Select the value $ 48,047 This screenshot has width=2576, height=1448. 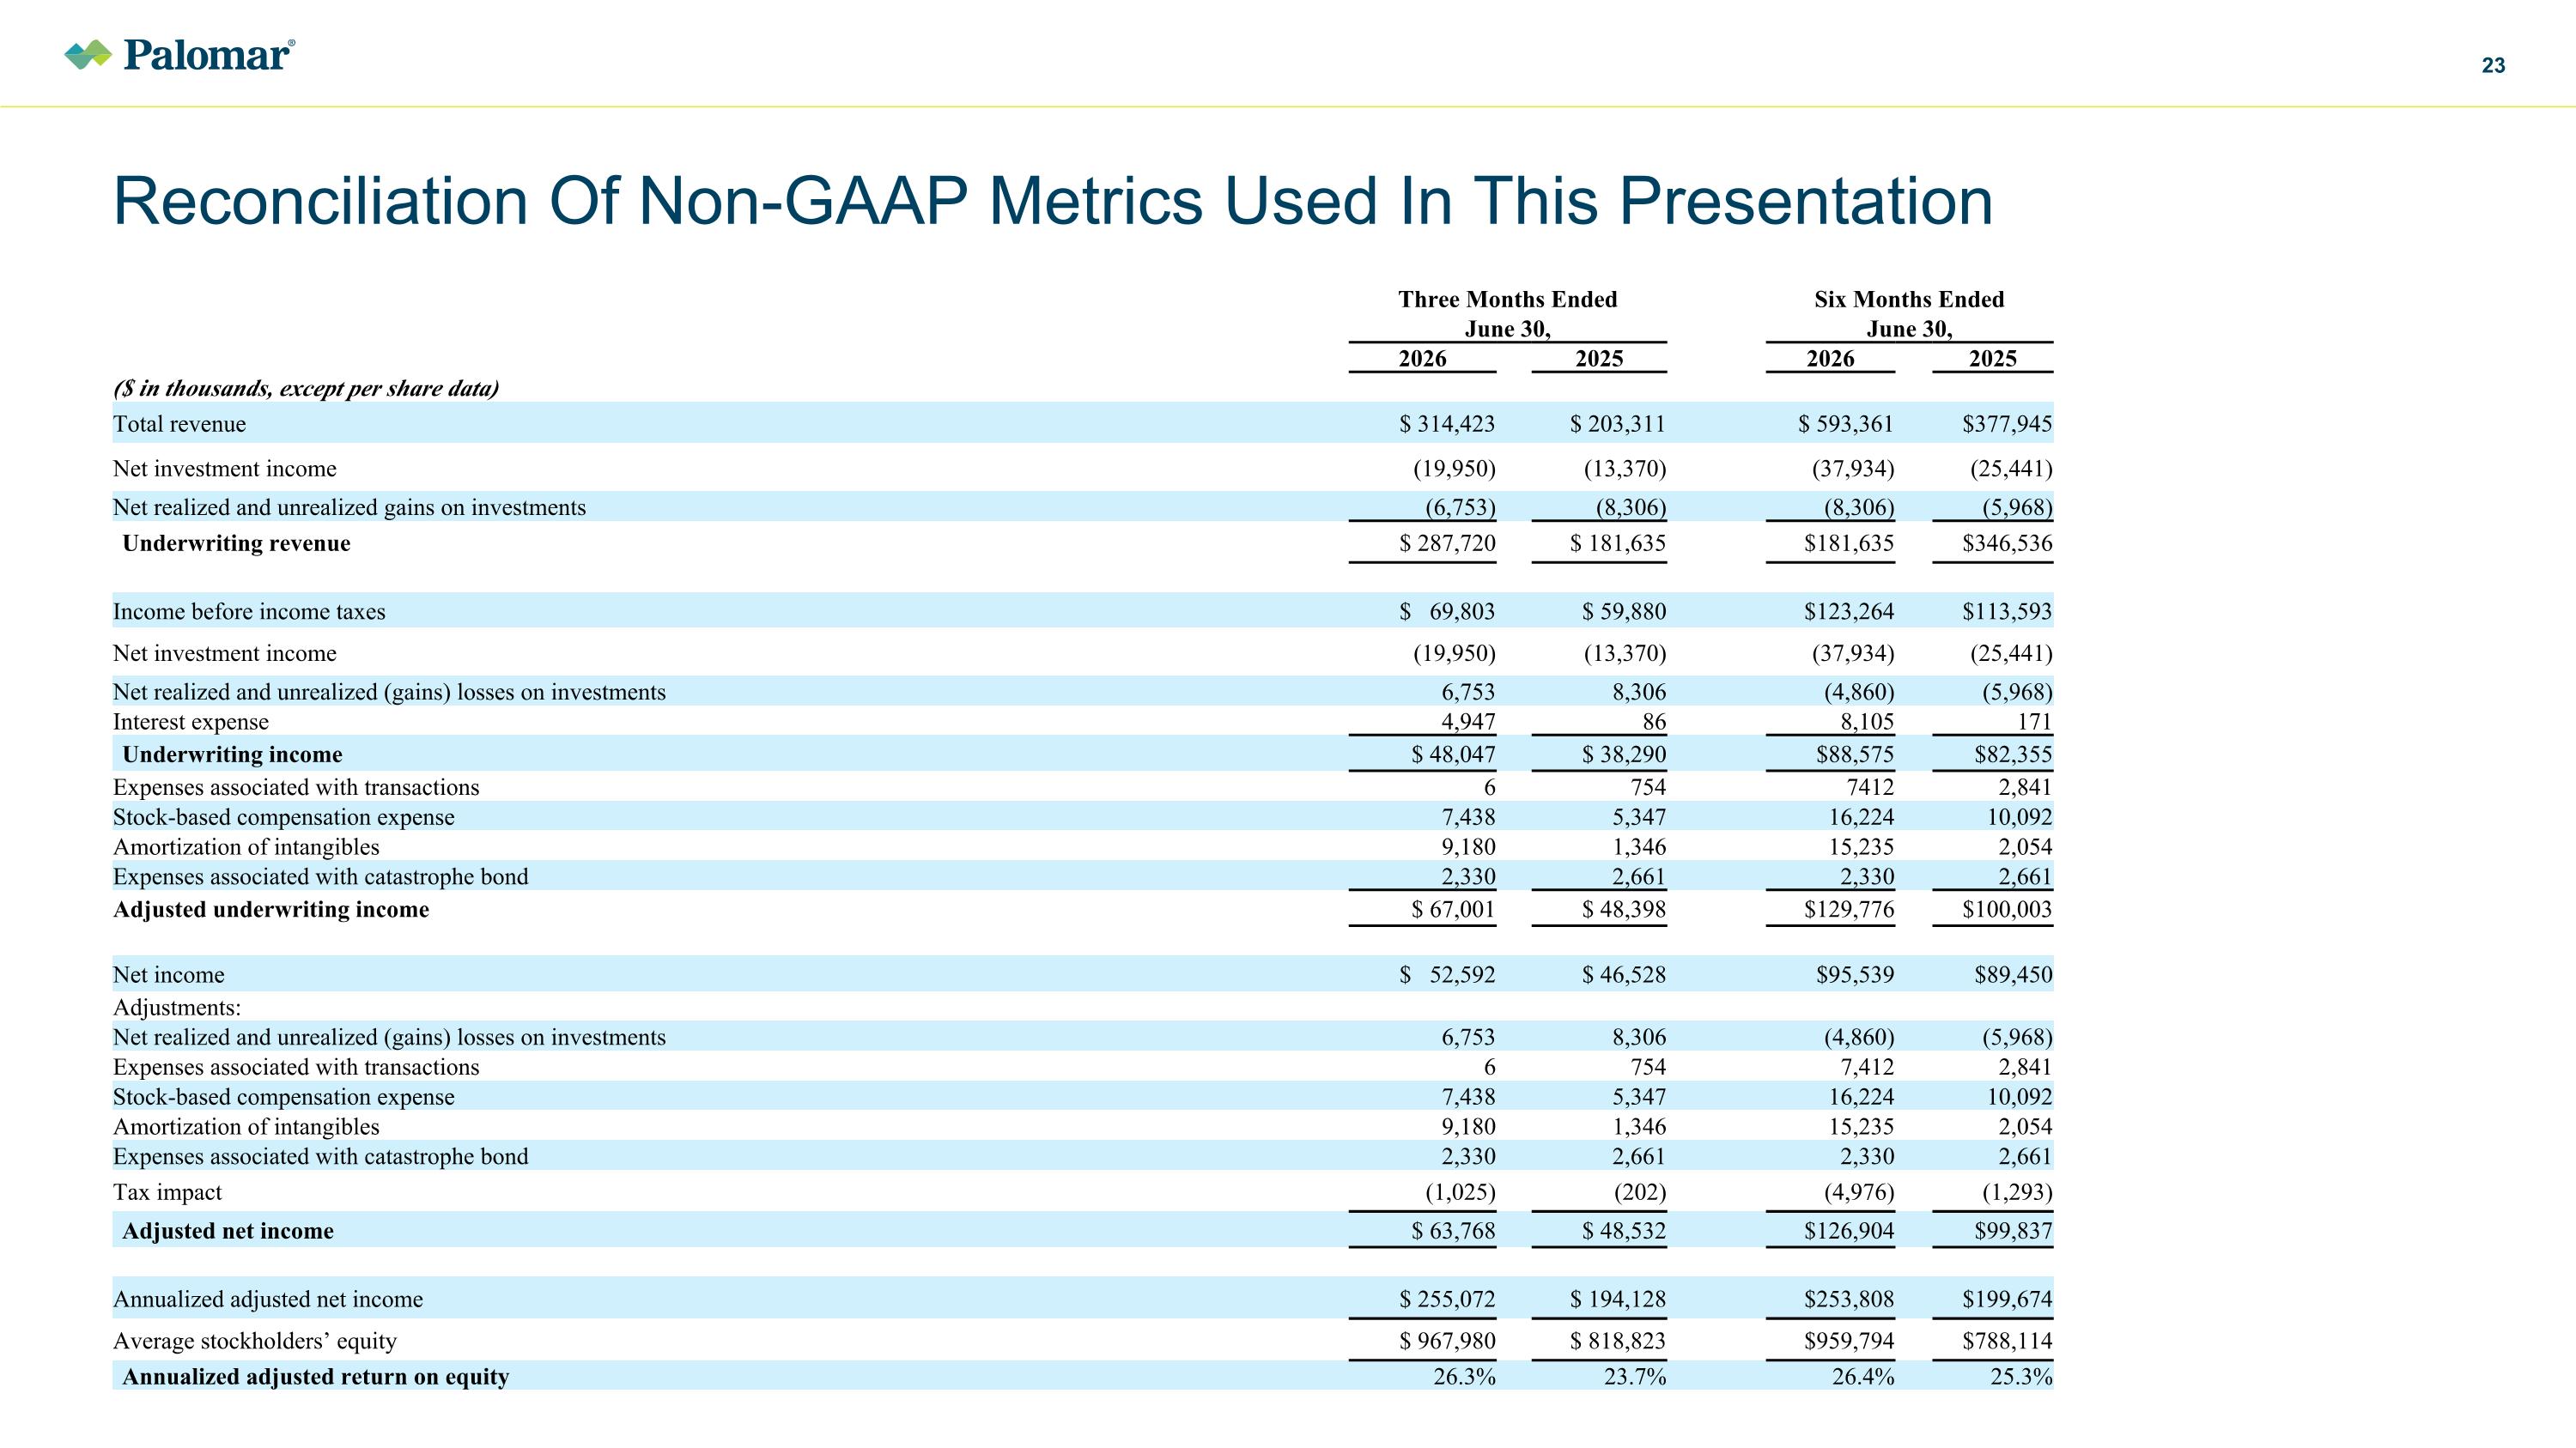pyautogui.click(x=1453, y=754)
